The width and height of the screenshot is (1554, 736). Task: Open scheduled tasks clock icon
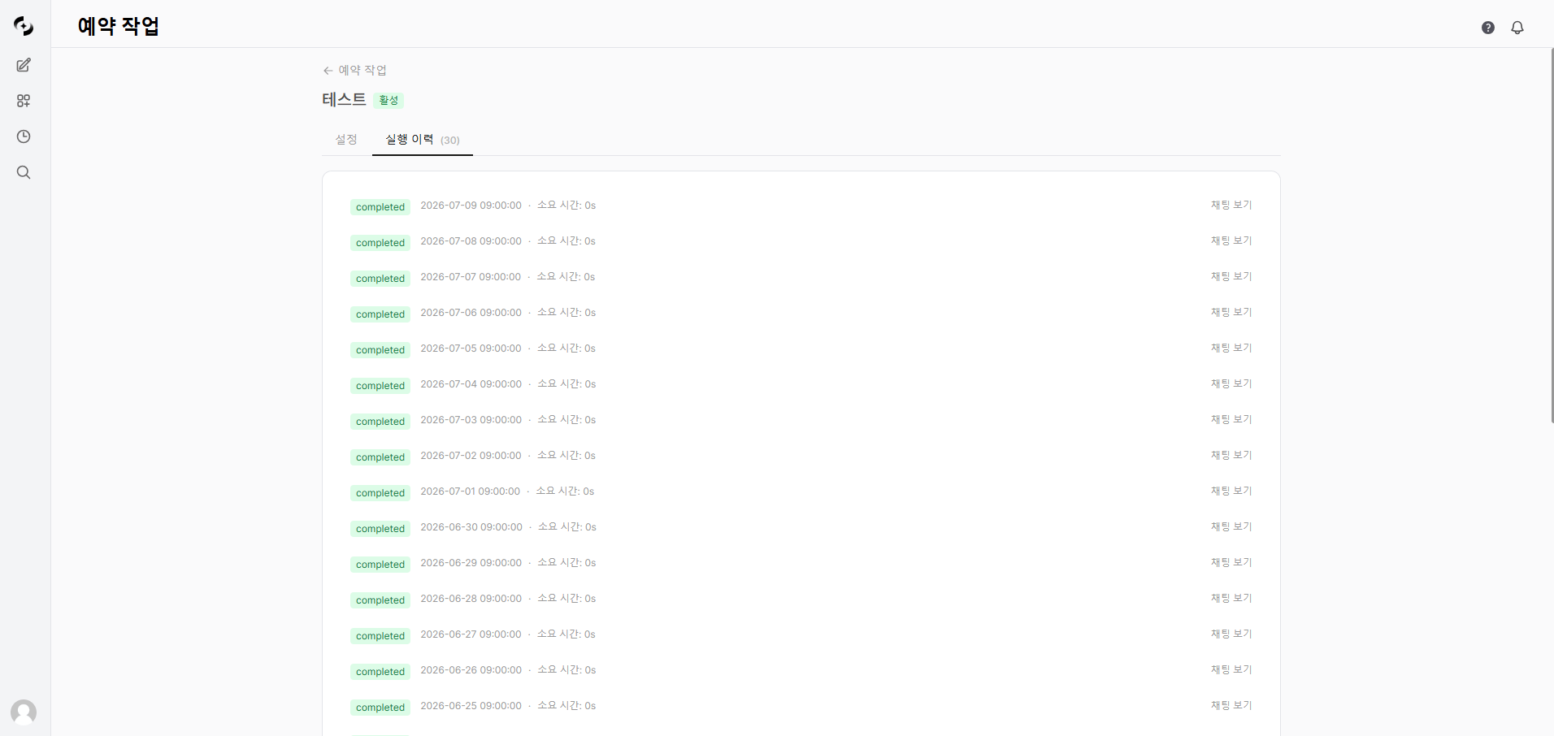[24, 136]
